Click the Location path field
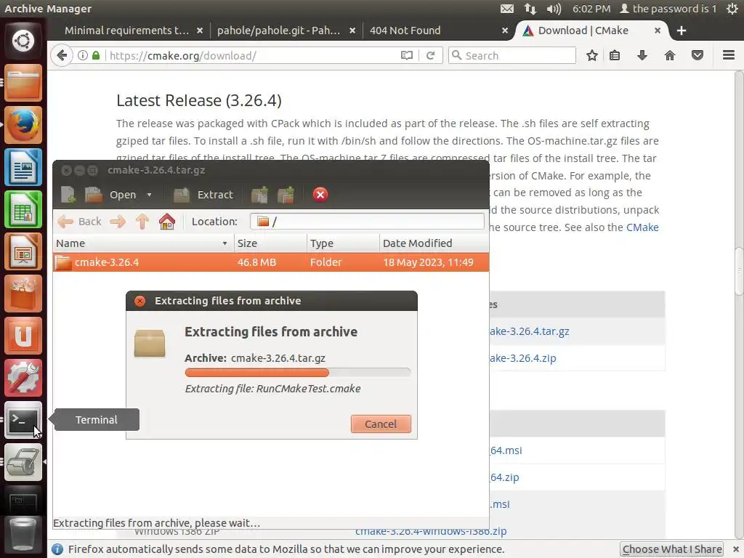The height and width of the screenshot is (558, 744). click(367, 222)
